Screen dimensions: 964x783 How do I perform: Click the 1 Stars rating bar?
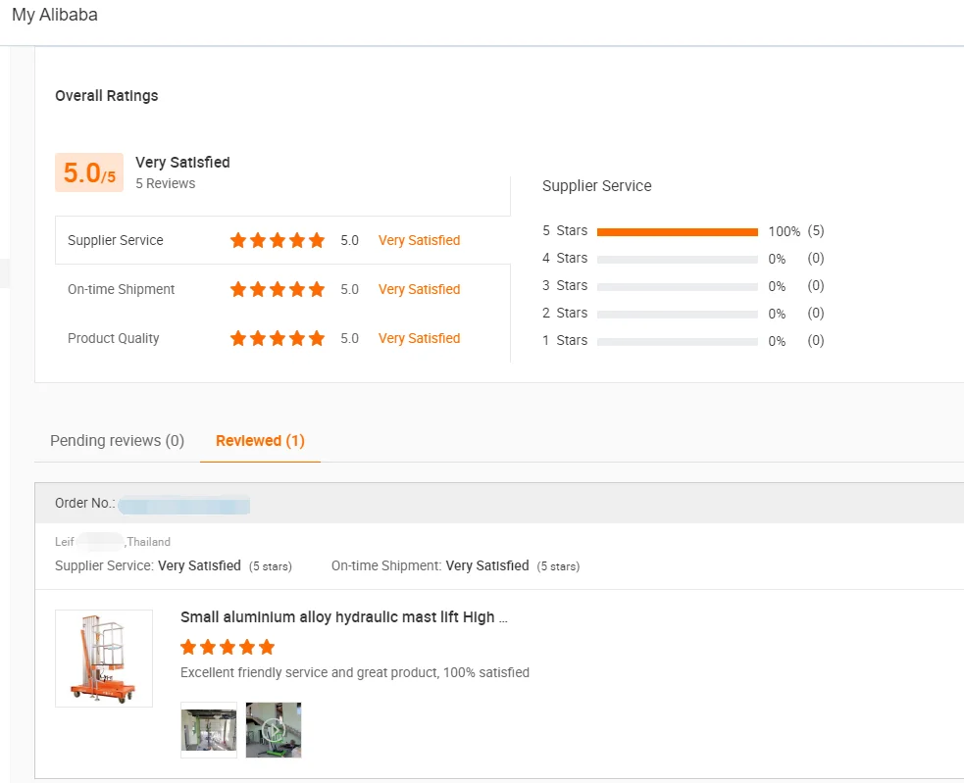point(677,342)
